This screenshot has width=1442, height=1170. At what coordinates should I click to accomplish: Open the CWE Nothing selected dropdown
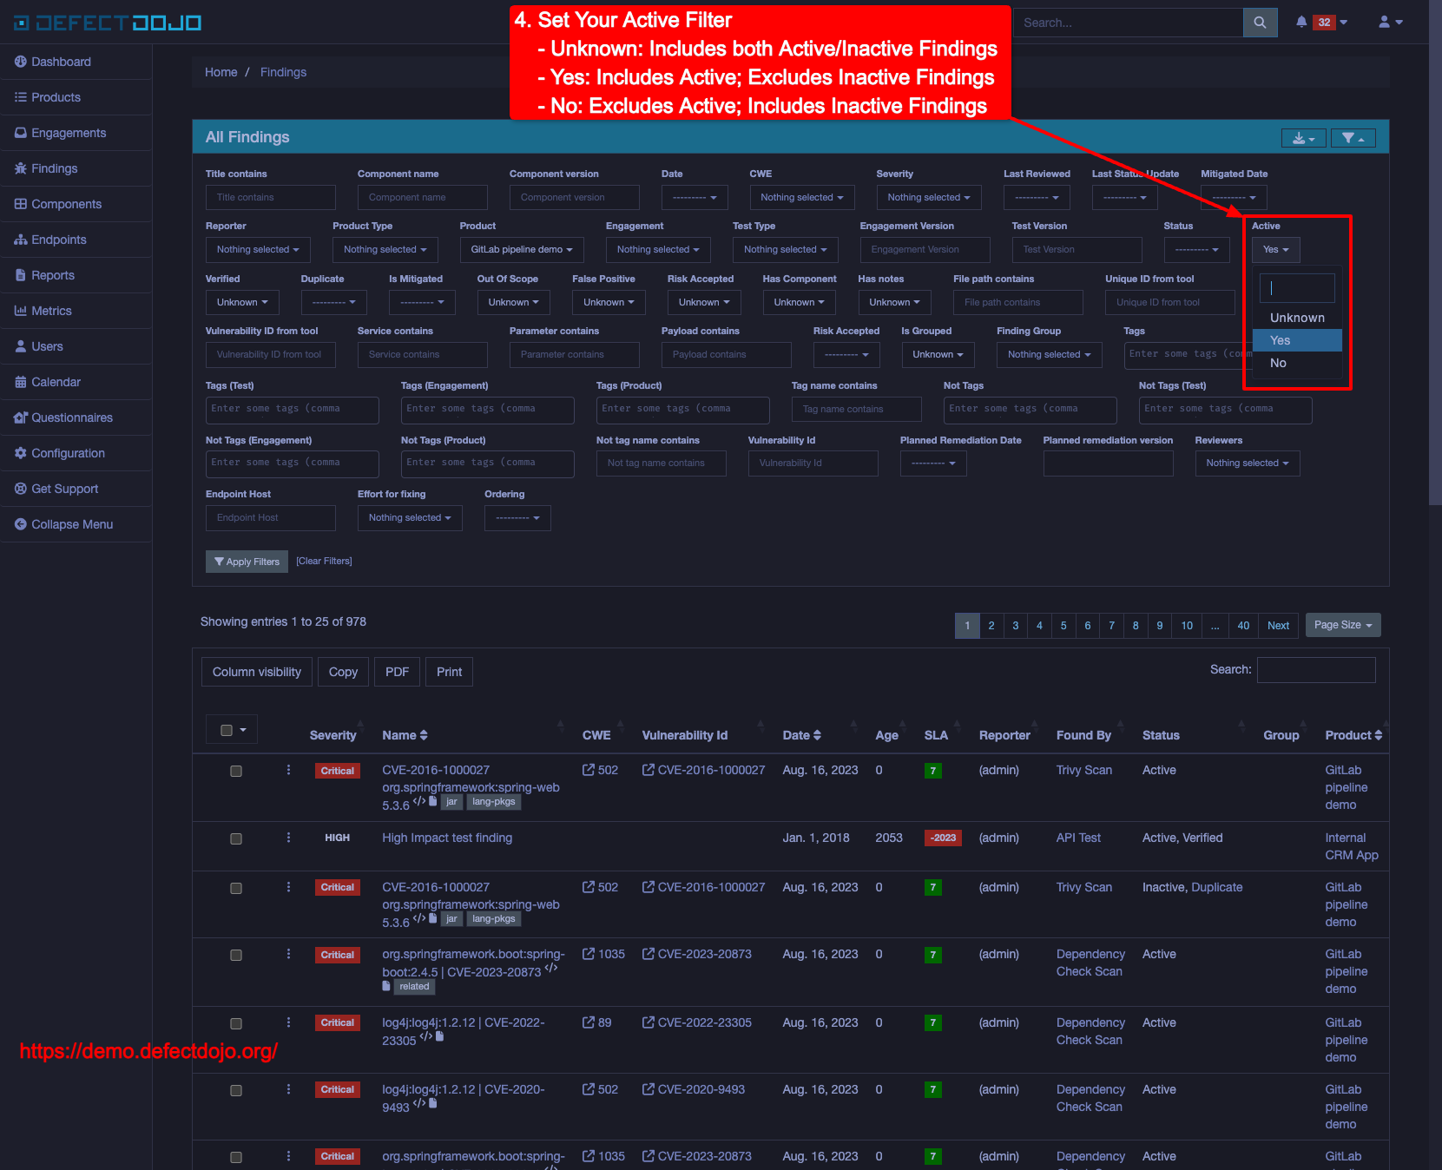tap(802, 198)
